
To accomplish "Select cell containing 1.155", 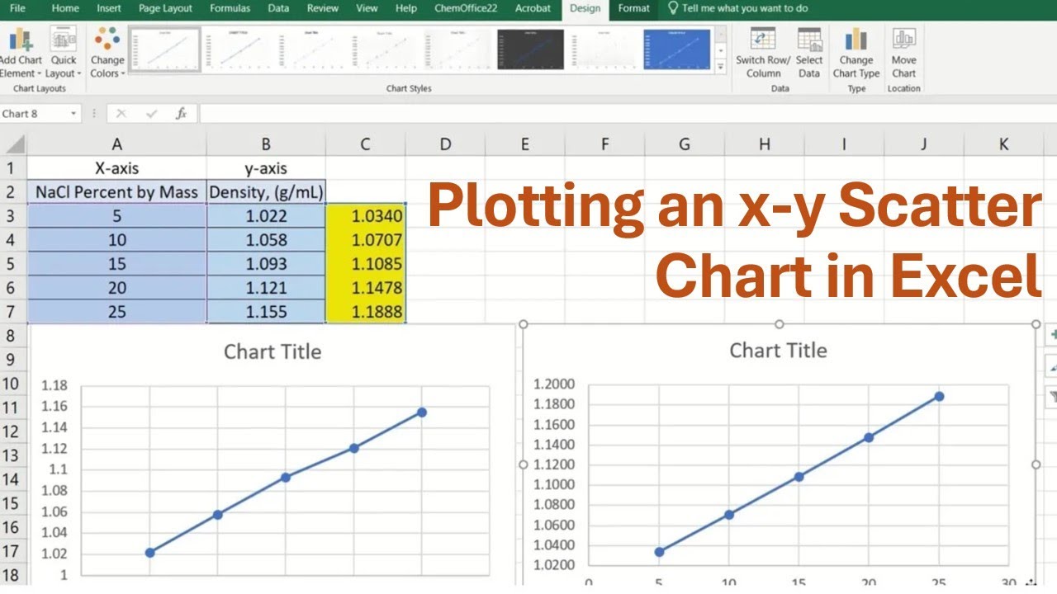I will click(x=266, y=312).
